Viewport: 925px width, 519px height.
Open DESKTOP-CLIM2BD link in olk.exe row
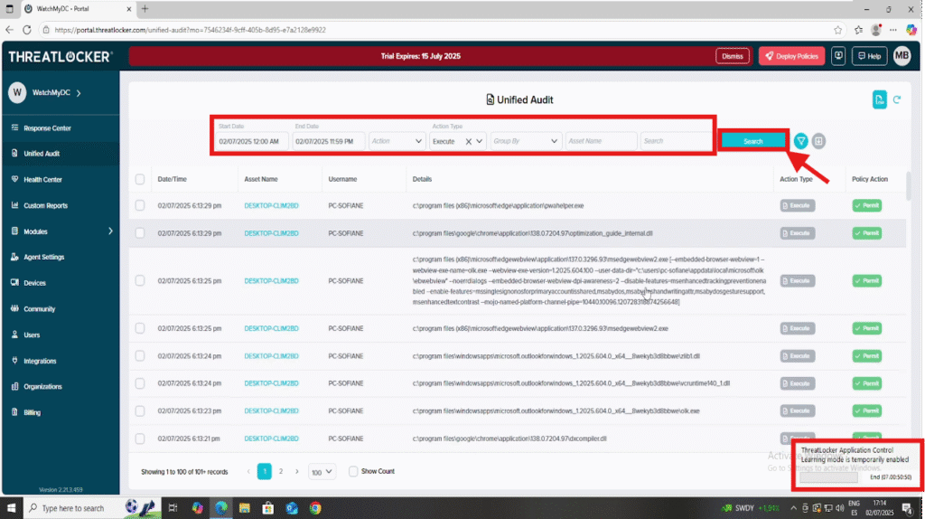pyautogui.click(x=271, y=410)
